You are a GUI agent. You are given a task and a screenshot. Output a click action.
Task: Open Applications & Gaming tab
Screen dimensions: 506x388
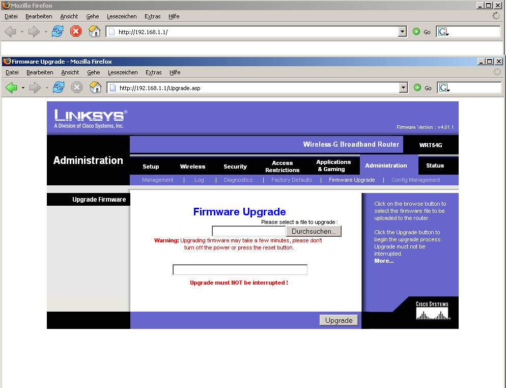(333, 165)
